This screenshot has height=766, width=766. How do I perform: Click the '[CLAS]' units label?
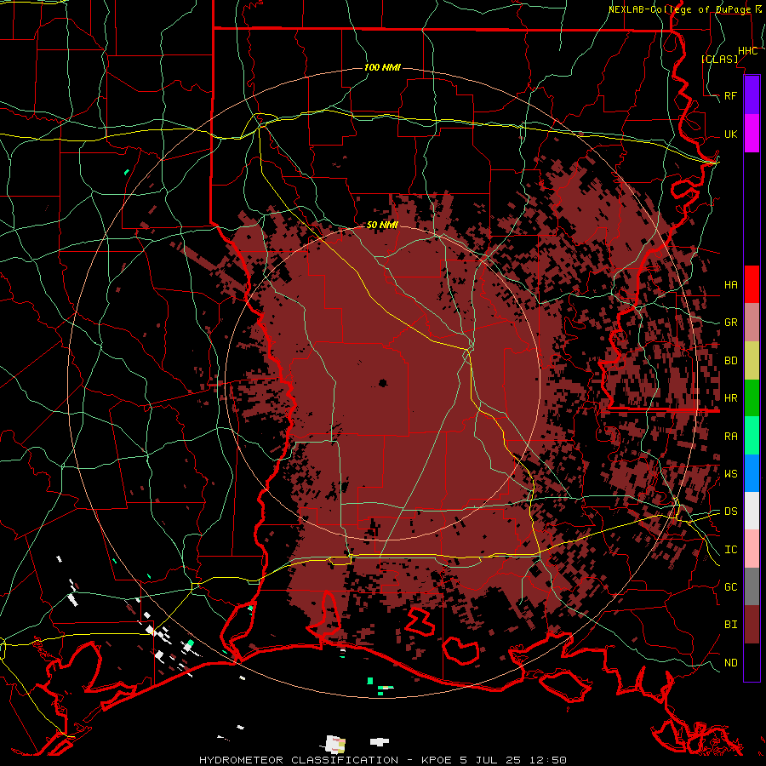(719, 59)
